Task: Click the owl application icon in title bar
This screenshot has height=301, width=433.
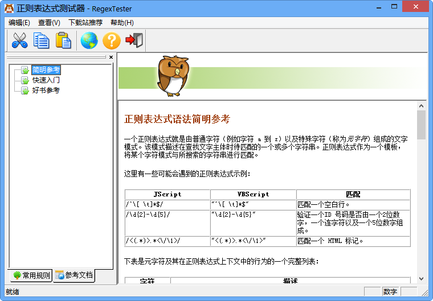Action: 9,9
